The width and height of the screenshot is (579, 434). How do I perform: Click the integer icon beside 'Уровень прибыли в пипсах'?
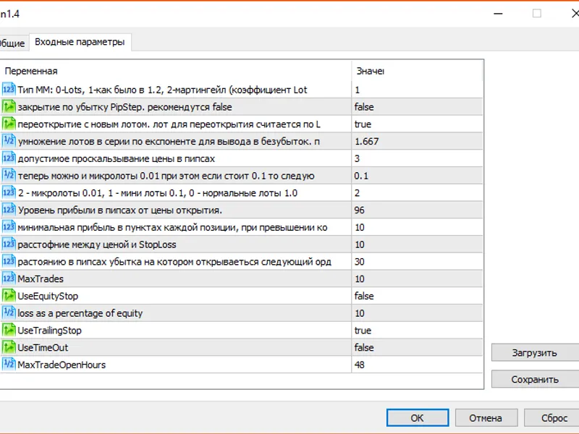tap(9, 210)
